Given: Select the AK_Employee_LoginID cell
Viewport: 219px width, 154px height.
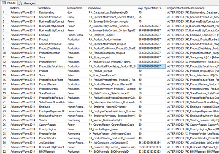Looking at the screenshot, I should (112, 35).
